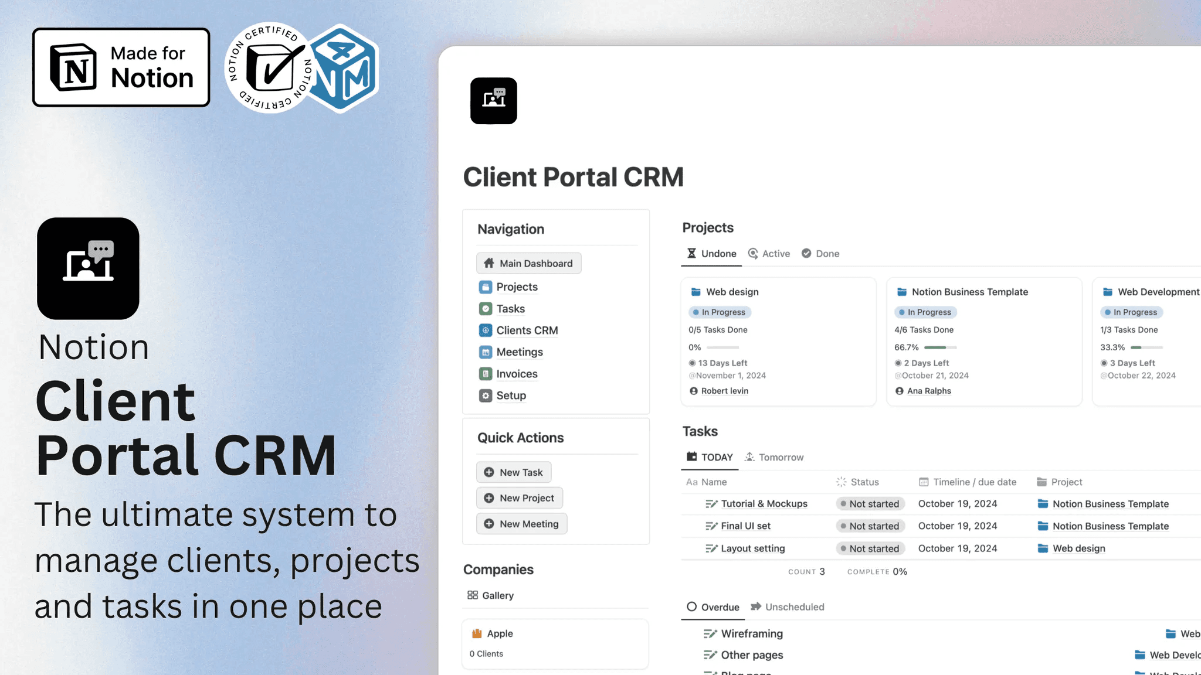The width and height of the screenshot is (1201, 675).
Task: Click the Meetings calendar icon in Navigation
Action: [485, 352]
